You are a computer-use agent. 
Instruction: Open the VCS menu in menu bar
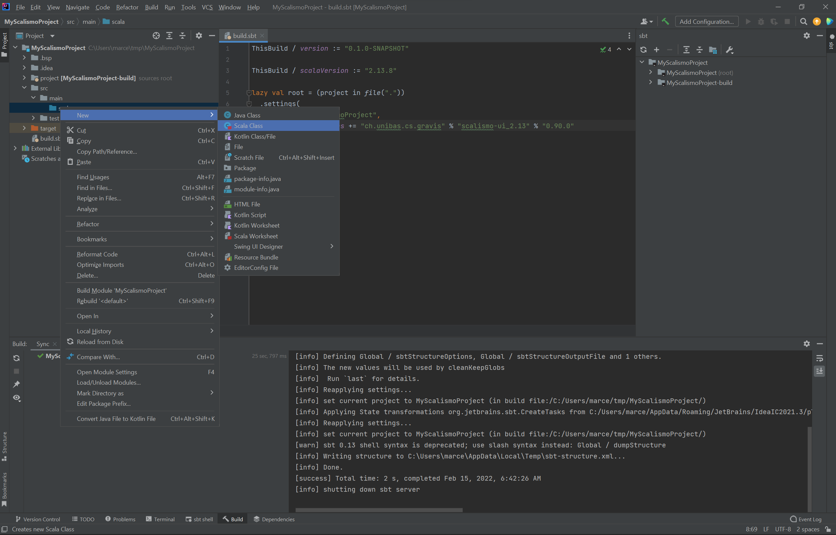[x=207, y=7]
